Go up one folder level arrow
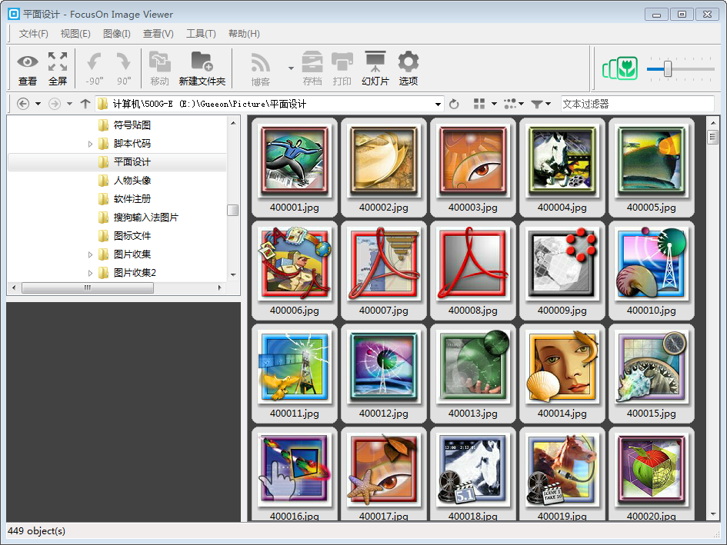This screenshot has height=545, width=727. pyautogui.click(x=85, y=104)
